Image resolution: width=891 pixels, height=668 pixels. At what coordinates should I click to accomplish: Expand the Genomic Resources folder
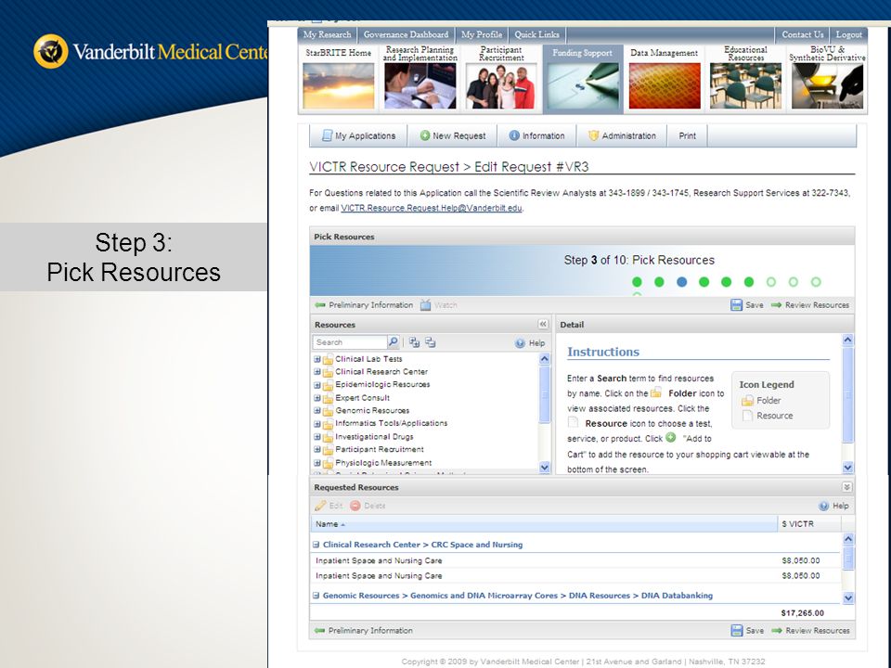(x=317, y=410)
